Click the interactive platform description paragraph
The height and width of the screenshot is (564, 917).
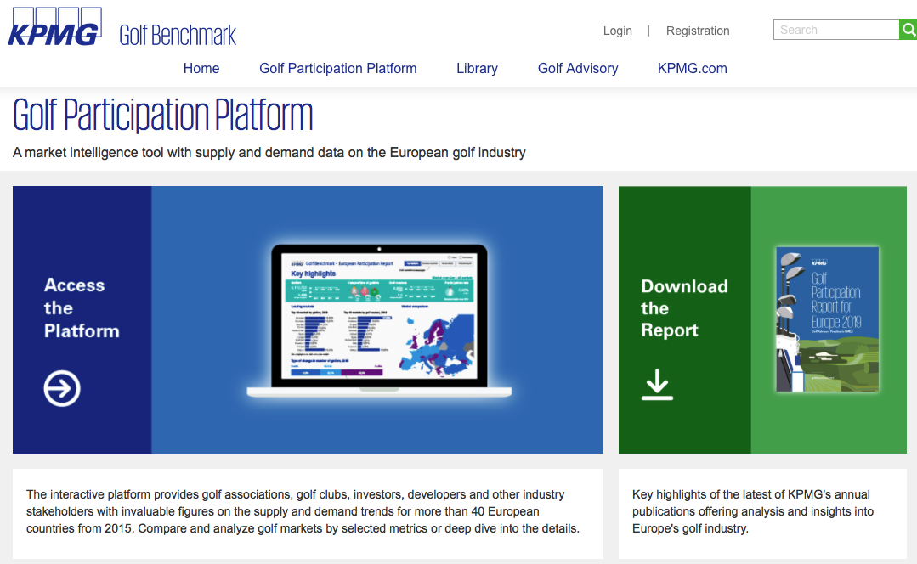(x=303, y=511)
